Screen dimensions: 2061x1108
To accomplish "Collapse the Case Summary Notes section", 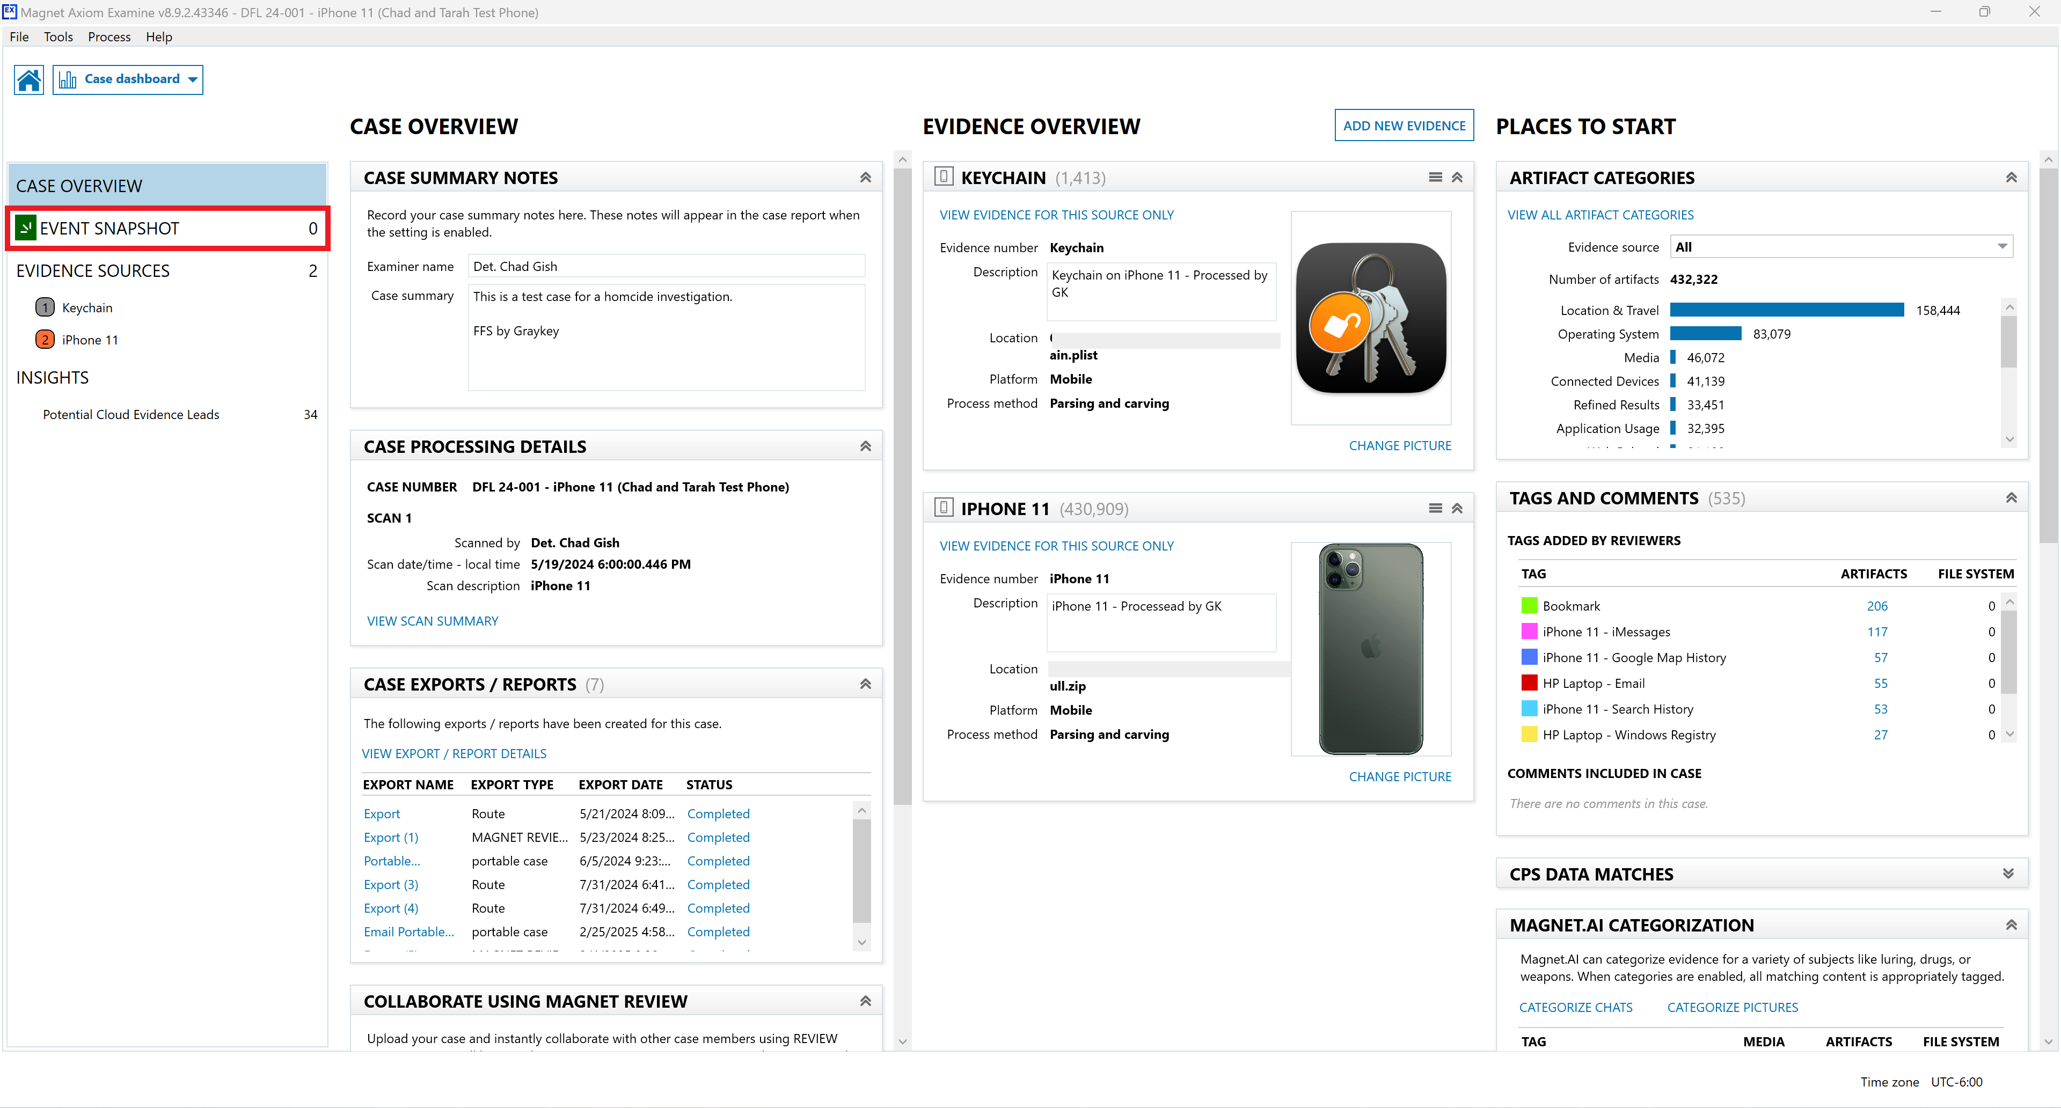I will tap(865, 178).
